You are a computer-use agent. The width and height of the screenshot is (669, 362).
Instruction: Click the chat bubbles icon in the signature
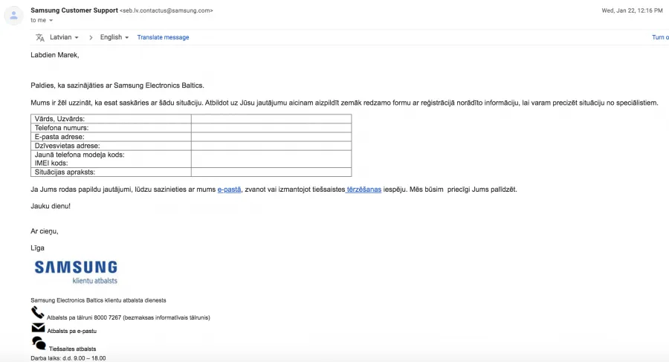[39, 343]
